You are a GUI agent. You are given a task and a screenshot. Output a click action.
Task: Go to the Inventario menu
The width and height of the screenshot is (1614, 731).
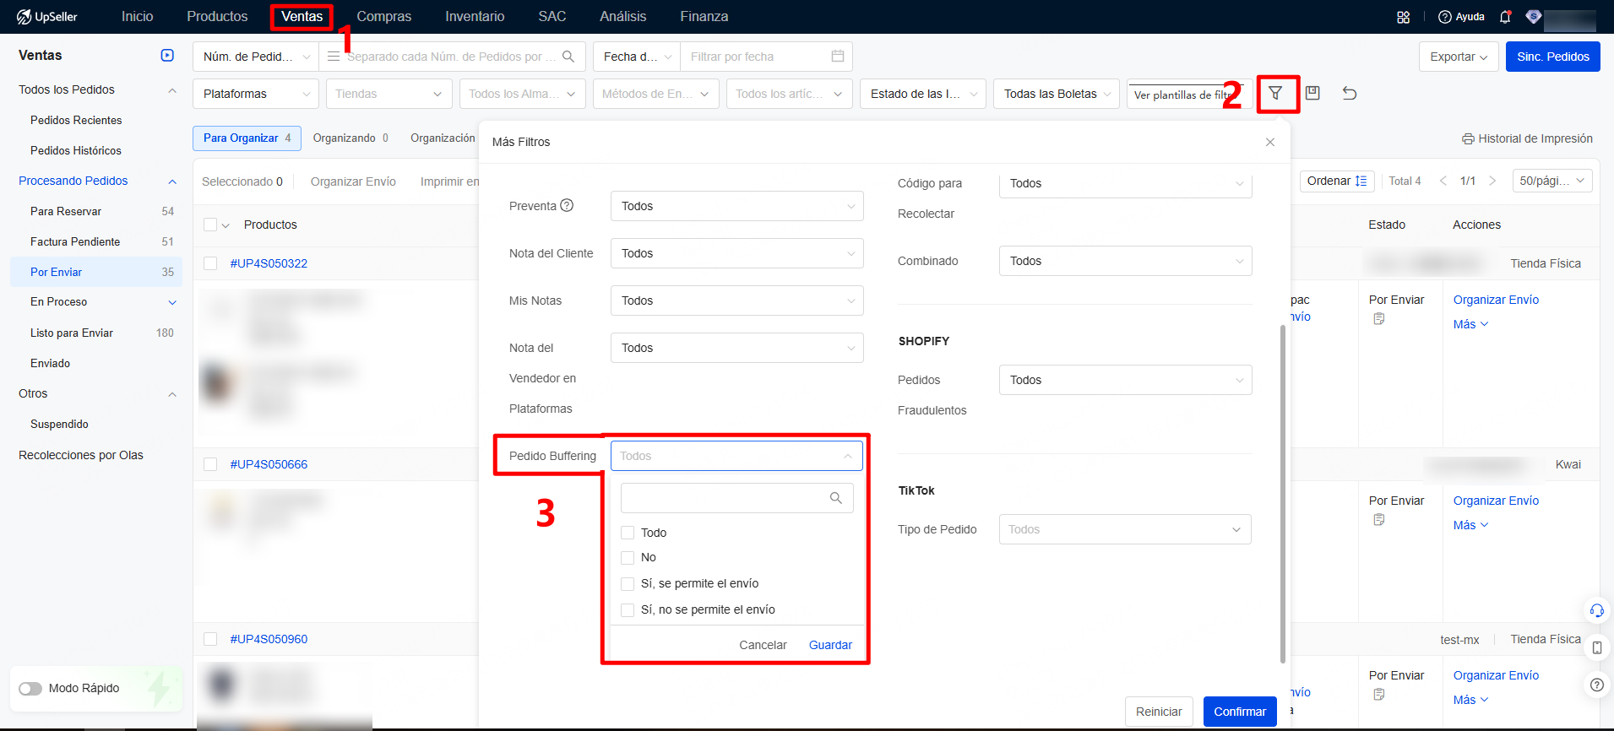pos(475,17)
